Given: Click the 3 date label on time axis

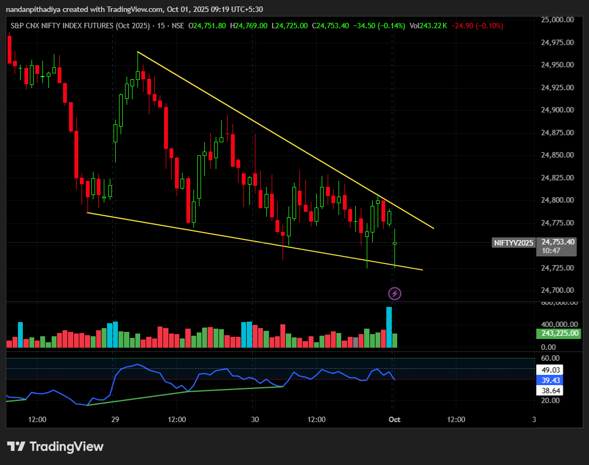Looking at the screenshot, I should click(x=534, y=419).
